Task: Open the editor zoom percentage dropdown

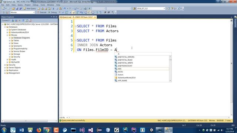Action: pyautogui.click(x=67, y=117)
